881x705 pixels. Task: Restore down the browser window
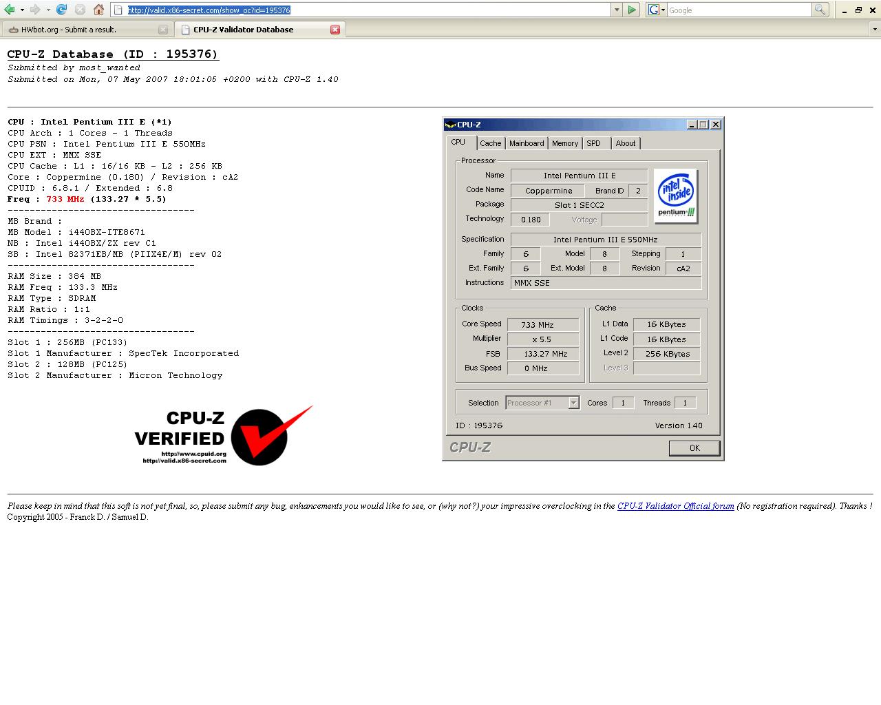click(858, 10)
